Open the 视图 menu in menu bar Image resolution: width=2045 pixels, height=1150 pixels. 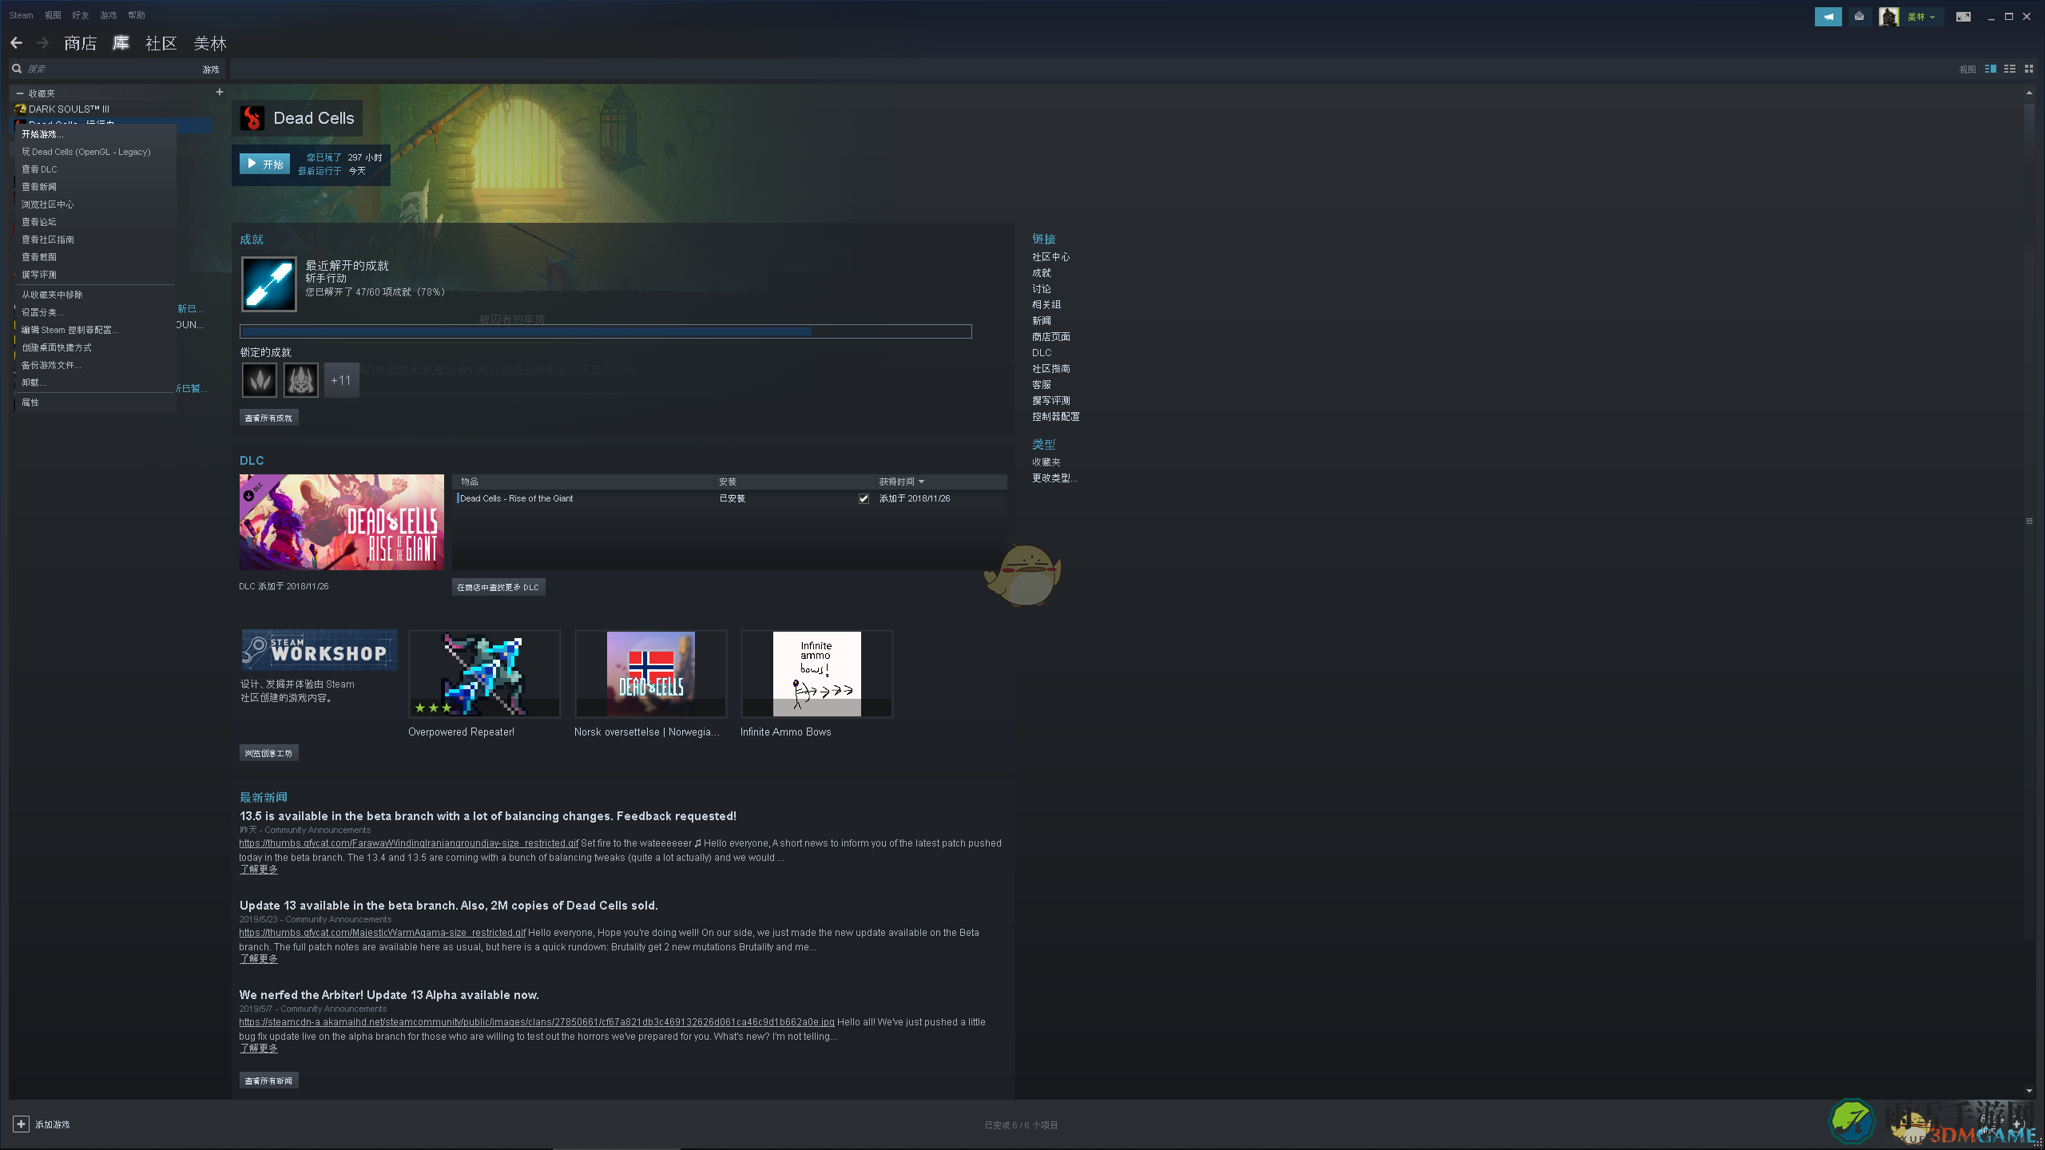[53, 15]
